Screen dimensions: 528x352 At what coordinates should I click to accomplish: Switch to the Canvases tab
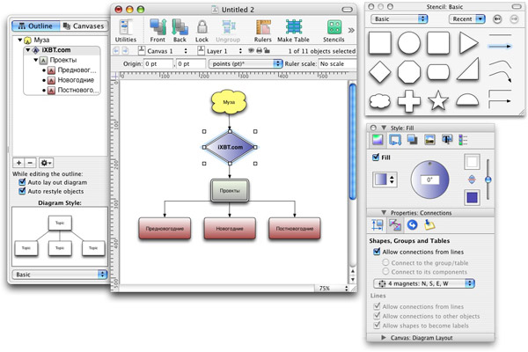[x=84, y=26]
